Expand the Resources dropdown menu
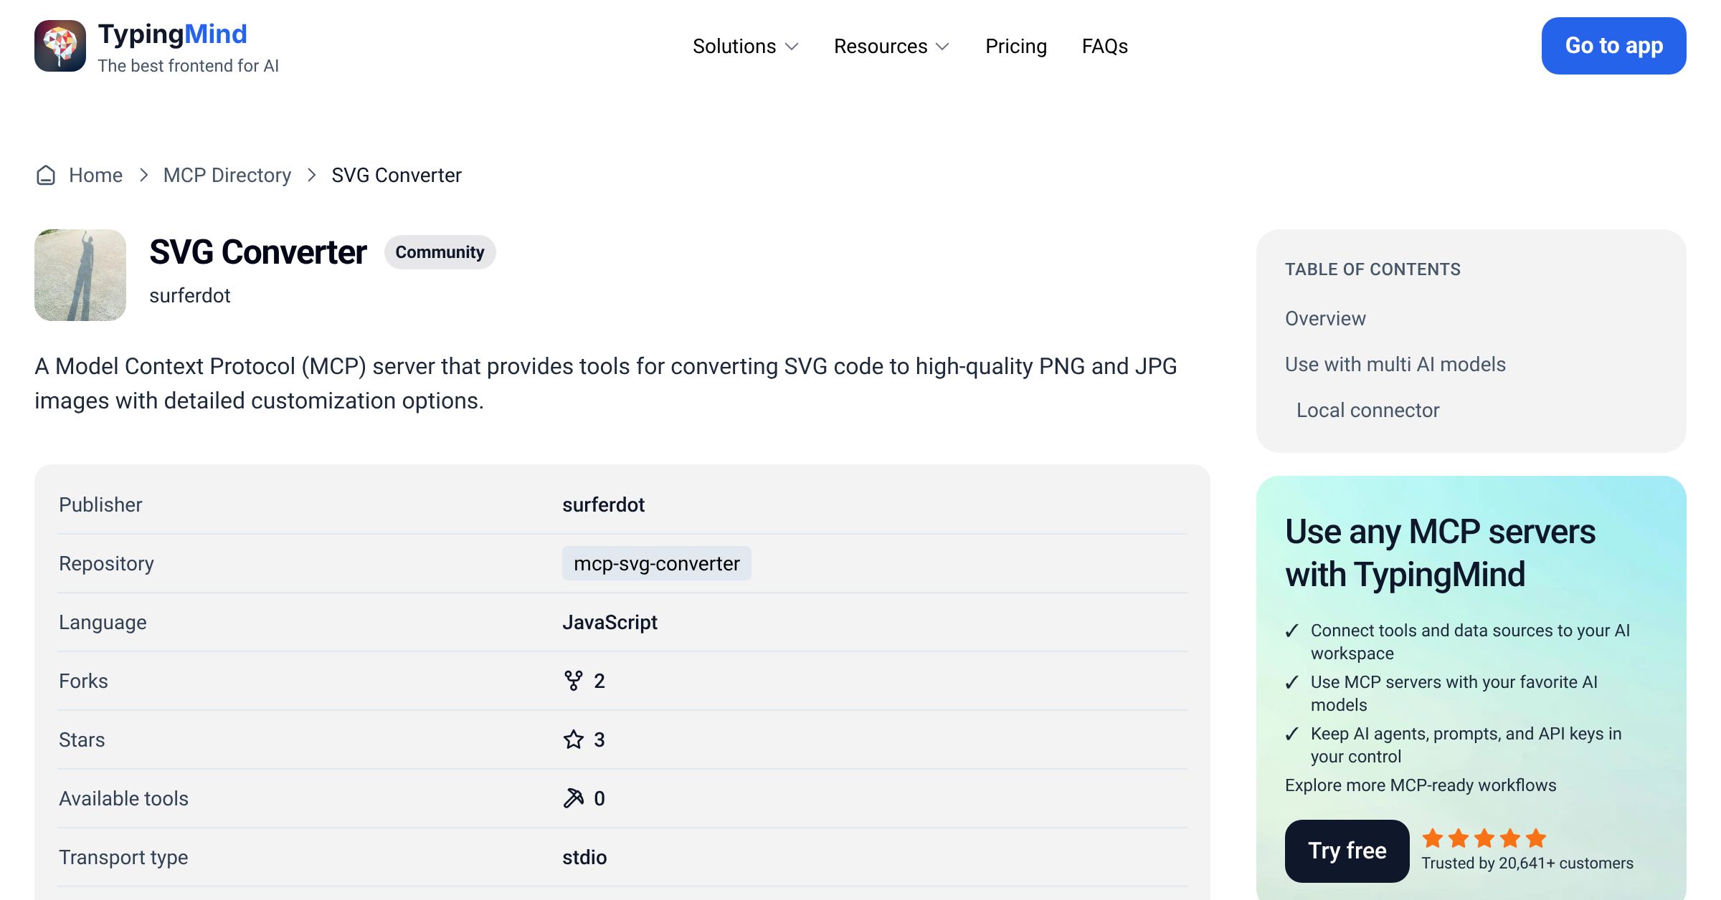The width and height of the screenshot is (1721, 900). tap(892, 46)
